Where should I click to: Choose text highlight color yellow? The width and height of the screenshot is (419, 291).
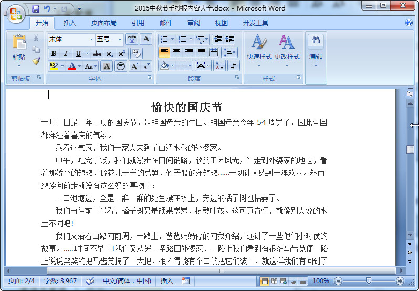point(54,66)
